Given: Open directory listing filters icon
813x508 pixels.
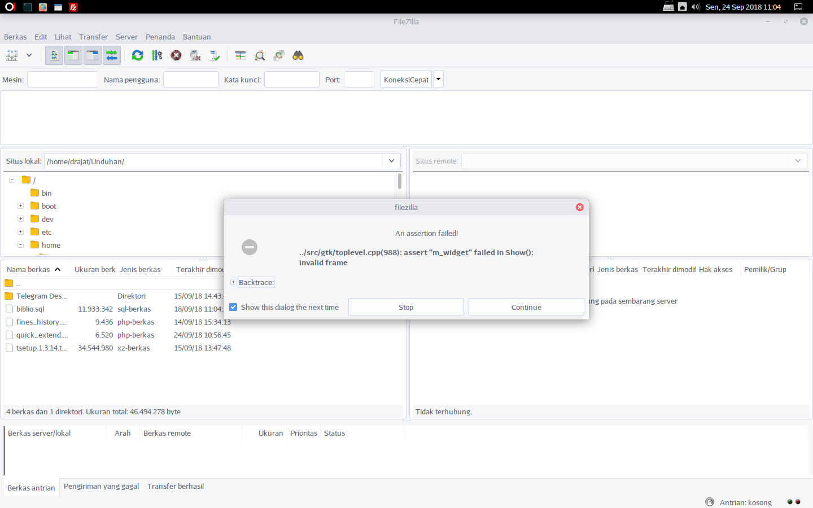Looking at the screenshot, I should (x=241, y=55).
